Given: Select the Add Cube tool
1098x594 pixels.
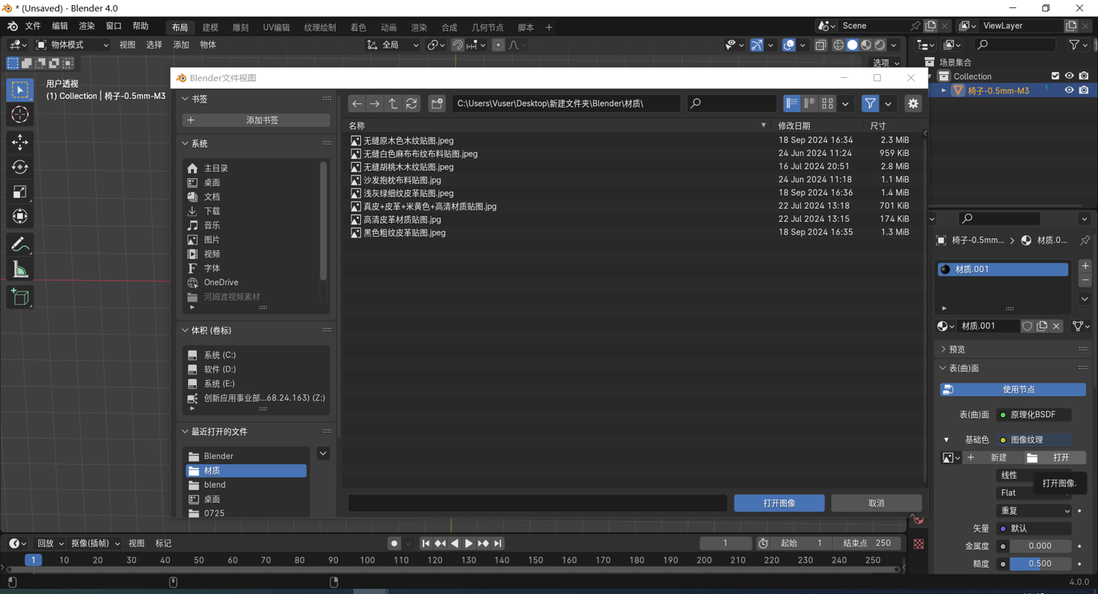Looking at the screenshot, I should [x=20, y=297].
